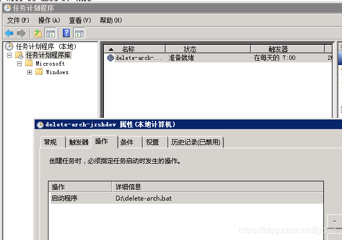Open the 帮助(H) menu
342x240 pixels.
[x=111, y=20]
